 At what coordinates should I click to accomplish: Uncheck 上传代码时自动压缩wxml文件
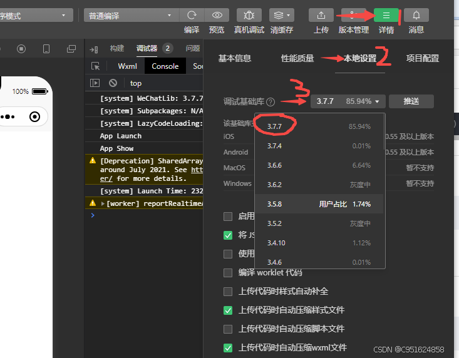(x=228, y=348)
